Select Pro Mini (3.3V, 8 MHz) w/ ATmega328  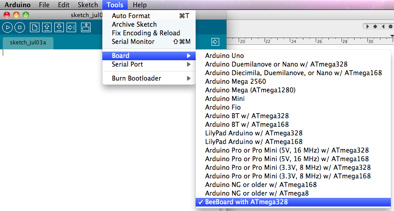(x=293, y=167)
